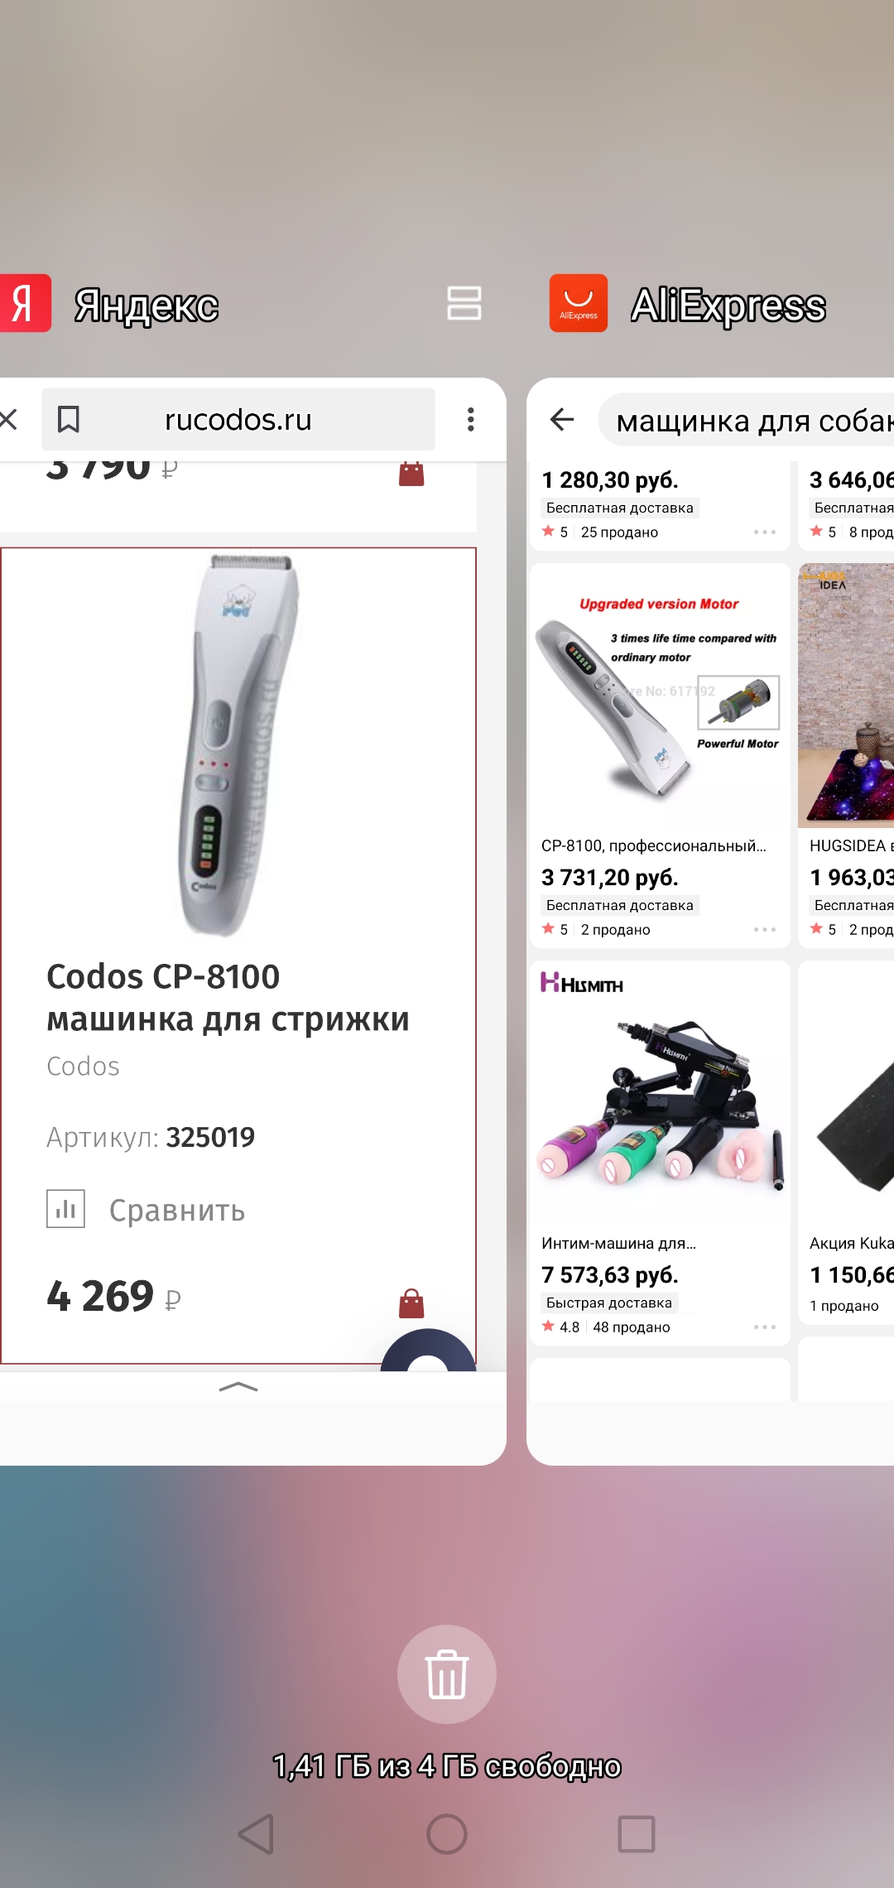This screenshot has height=1888, width=894.
Task: Tap the trash icon to clear recent apps
Action: point(447,1674)
